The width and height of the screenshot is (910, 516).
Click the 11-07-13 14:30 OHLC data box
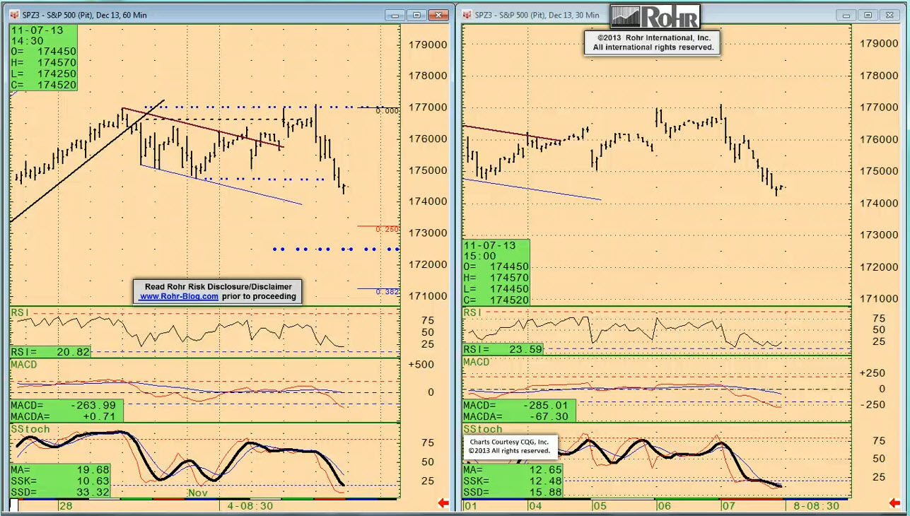tap(43, 58)
